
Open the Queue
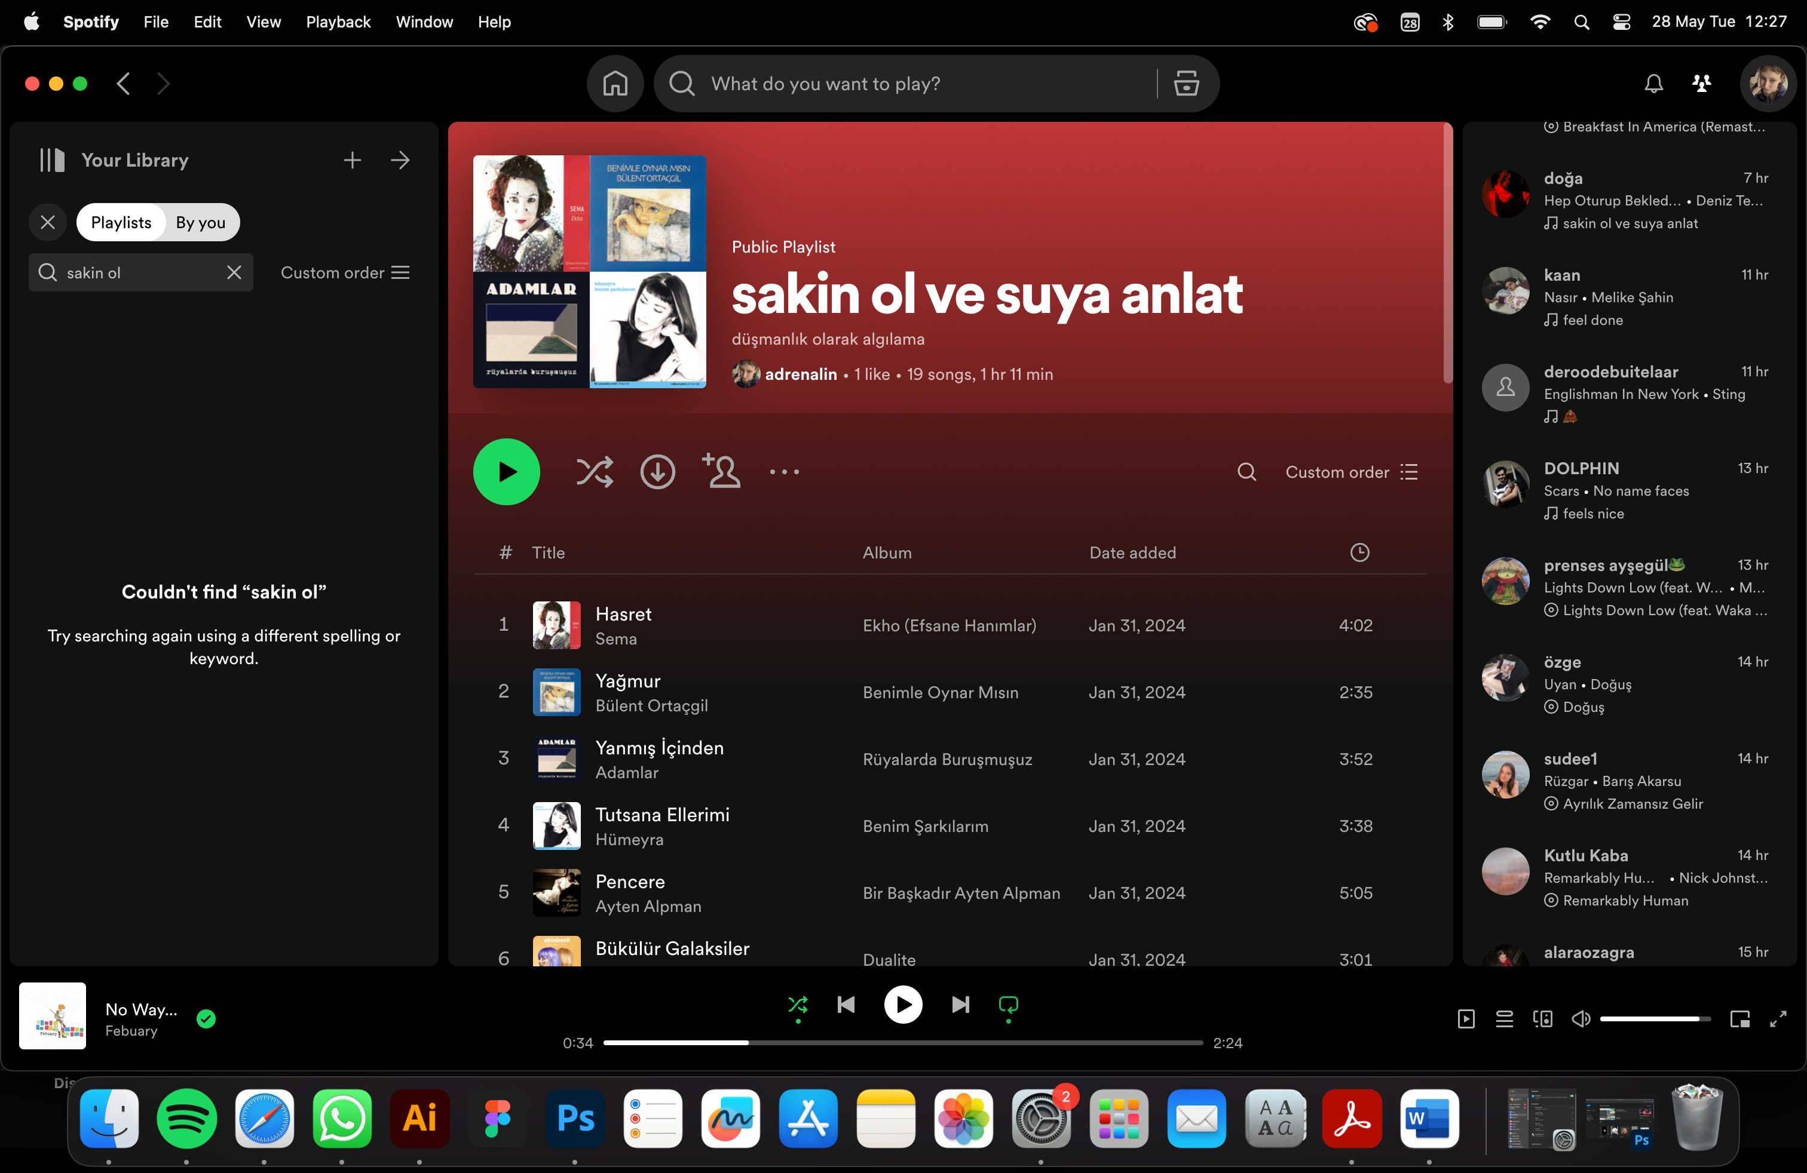(1504, 1019)
